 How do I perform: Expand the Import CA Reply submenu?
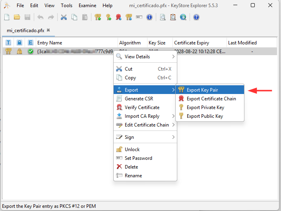pyautogui.click(x=145, y=116)
